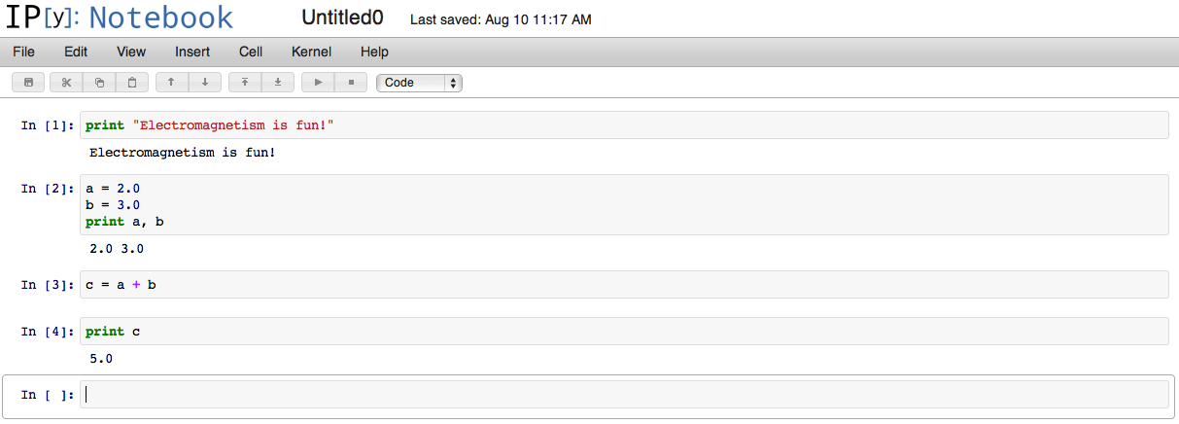Viewport: 1179px width, 424px height.
Task: Run the current cell
Action: point(318,83)
